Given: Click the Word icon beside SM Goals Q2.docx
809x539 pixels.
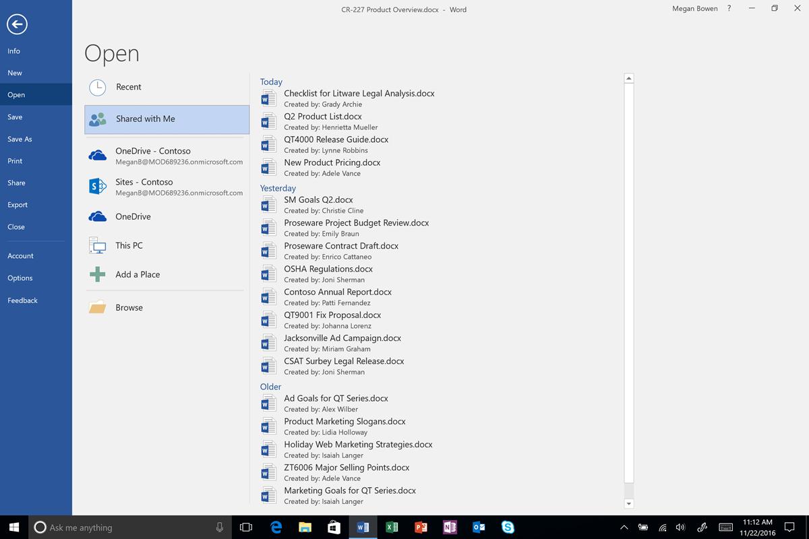Looking at the screenshot, I should point(268,205).
